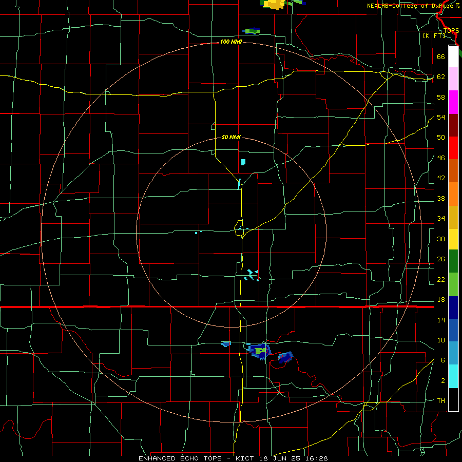Click the green echo with the blue edge below the top yellow echo
The width and height of the screenshot is (462, 462).
251,31
